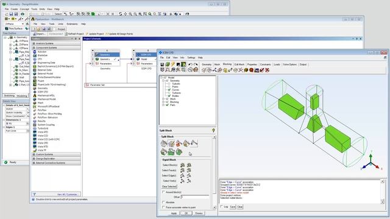Open the Geometry tab in ICEM CFD
390x219 pixels.
207,64
